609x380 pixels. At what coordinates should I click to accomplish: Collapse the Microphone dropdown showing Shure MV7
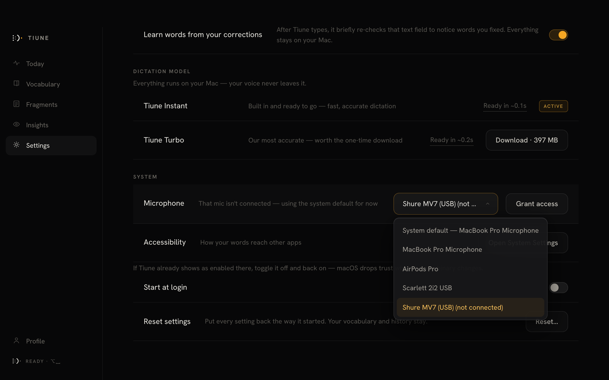pos(446,204)
